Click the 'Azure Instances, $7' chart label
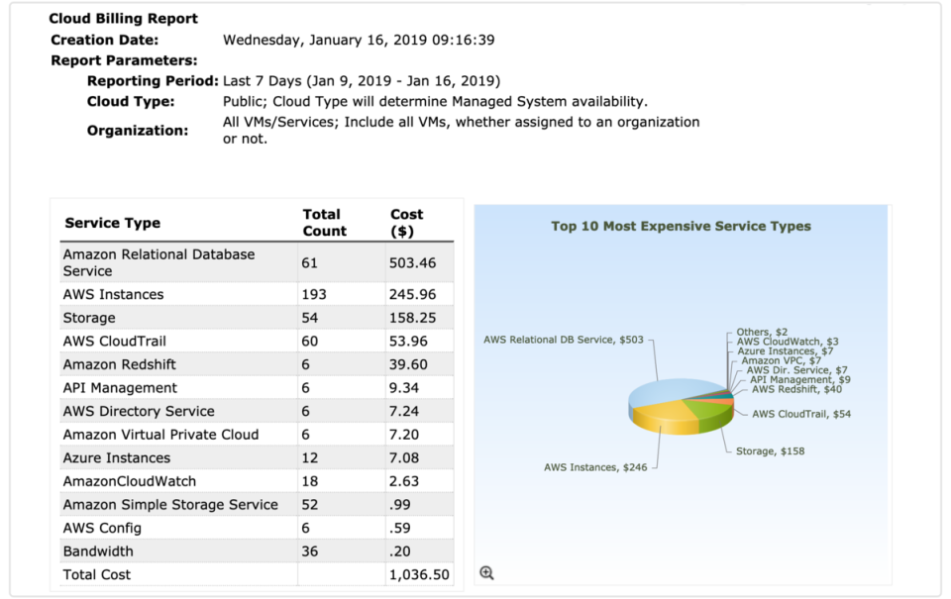The image size is (951, 599). 786,351
